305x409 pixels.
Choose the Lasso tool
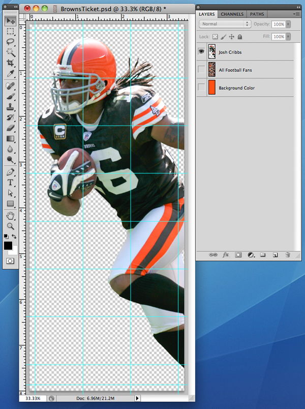pyautogui.click(x=11, y=42)
